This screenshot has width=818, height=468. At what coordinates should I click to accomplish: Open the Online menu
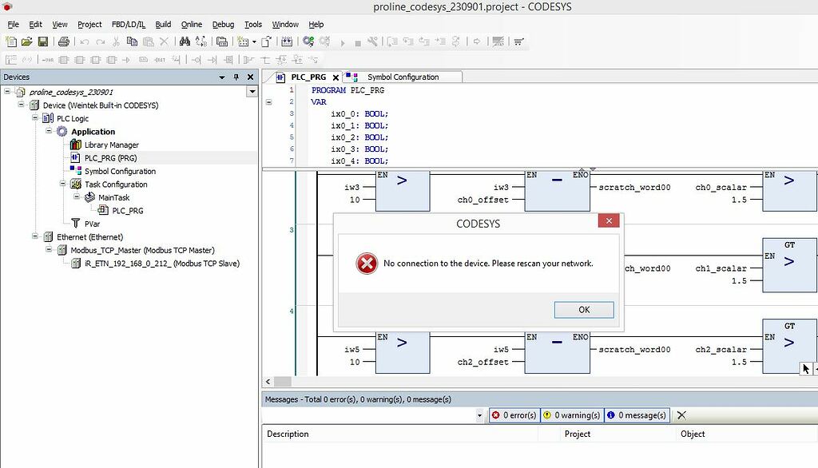pos(191,25)
